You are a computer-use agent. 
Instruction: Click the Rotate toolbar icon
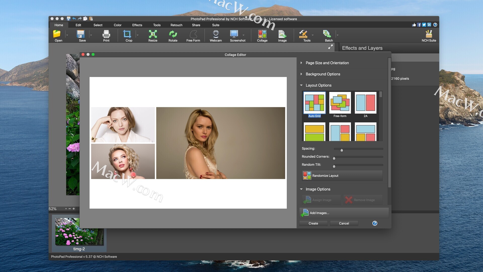pos(173,35)
